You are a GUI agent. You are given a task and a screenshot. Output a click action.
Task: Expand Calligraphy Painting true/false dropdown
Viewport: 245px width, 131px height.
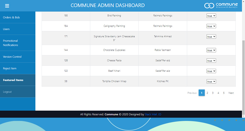click(x=211, y=26)
